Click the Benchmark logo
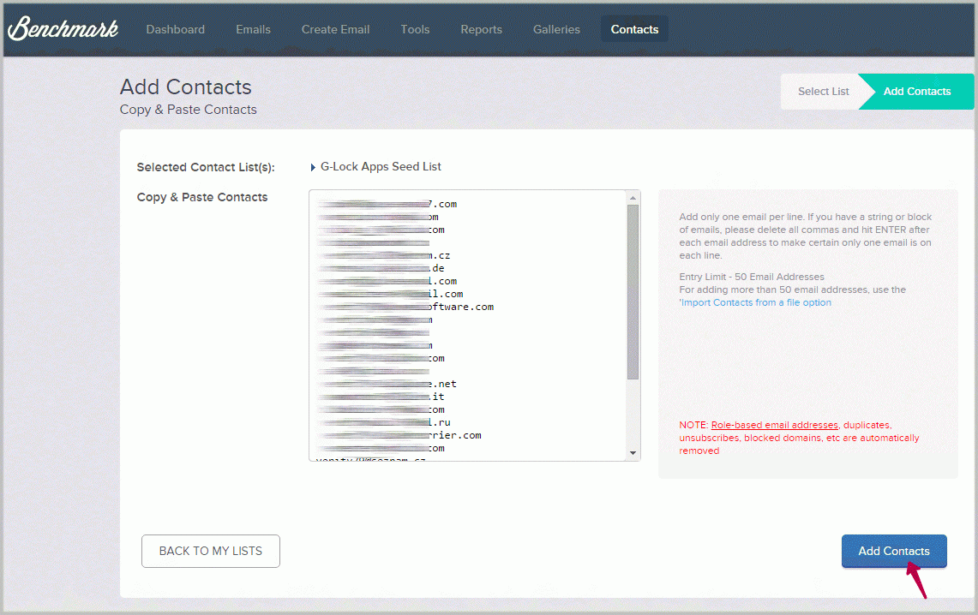978x615 pixels. click(x=63, y=28)
